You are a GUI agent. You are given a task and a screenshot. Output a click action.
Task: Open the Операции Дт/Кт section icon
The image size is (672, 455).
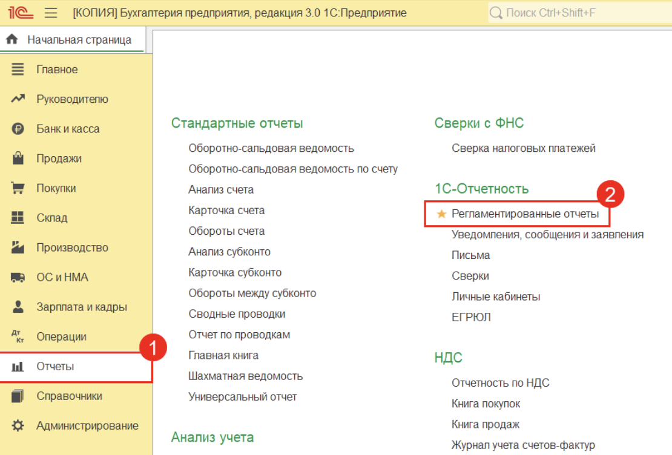coord(16,336)
